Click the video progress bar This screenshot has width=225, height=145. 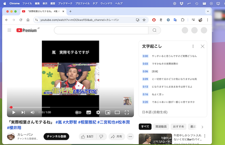pyautogui.click(x=71, y=107)
